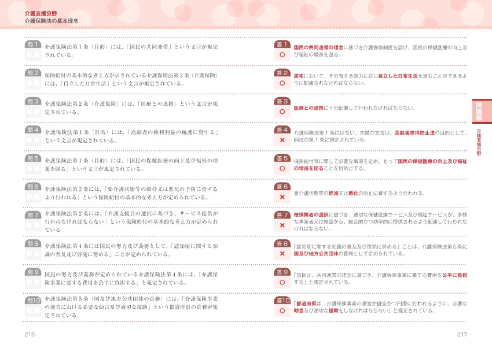This screenshot has height=348, width=492.
Task: Click the circle mark under 答1
Action: click(282, 55)
